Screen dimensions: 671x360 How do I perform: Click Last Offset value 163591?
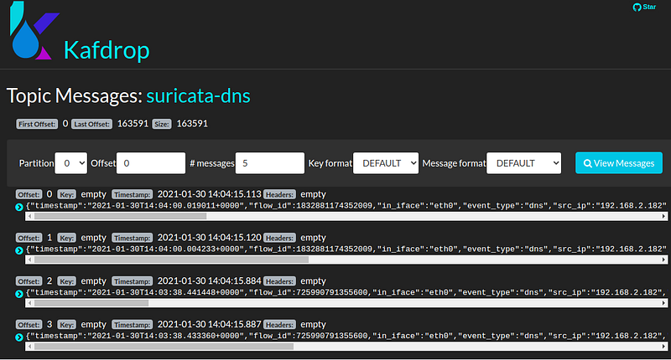(133, 124)
